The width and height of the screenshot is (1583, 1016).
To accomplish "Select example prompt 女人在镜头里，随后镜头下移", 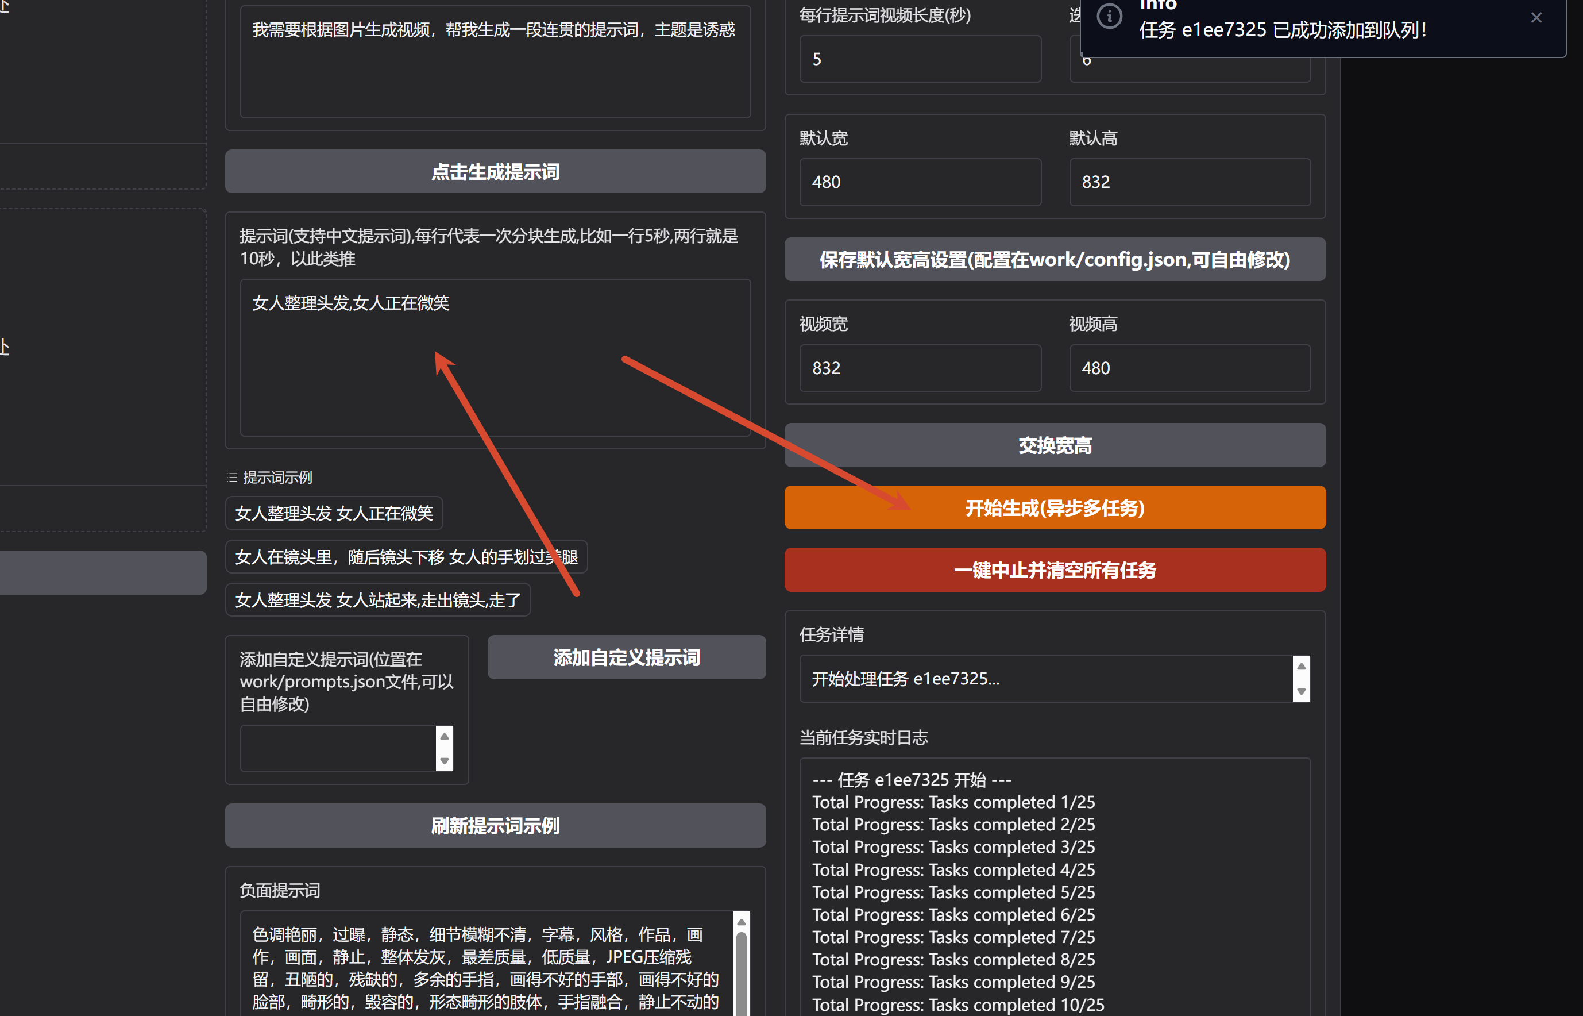I will tap(406, 557).
